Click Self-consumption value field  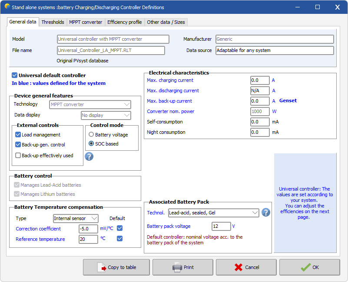pos(260,122)
